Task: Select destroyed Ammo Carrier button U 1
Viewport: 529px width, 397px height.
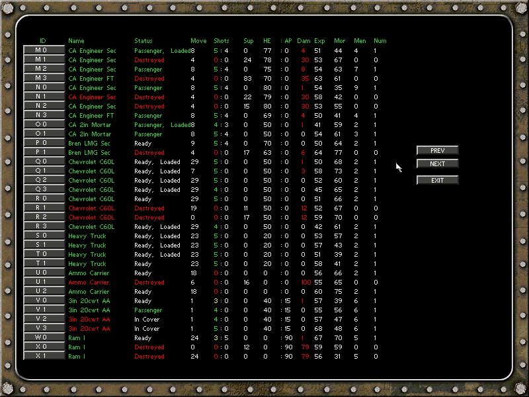Action: (x=44, y=283)
